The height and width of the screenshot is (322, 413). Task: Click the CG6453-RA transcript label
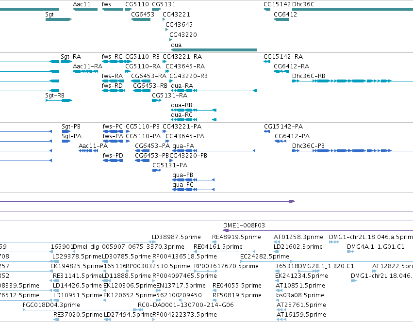coord(149,76)
